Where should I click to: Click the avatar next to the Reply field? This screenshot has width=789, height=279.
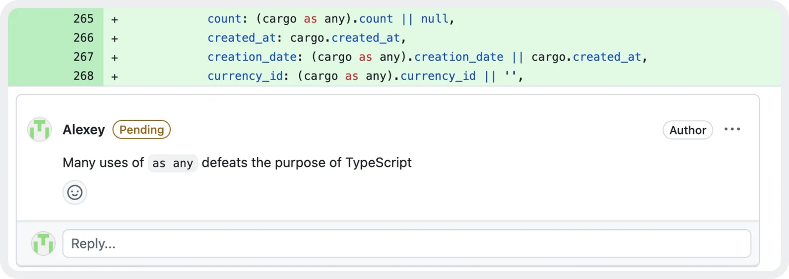click(43, 243)
